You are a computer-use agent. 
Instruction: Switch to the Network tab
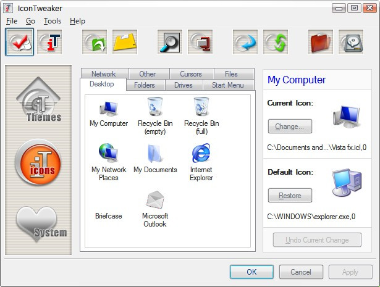104,73
